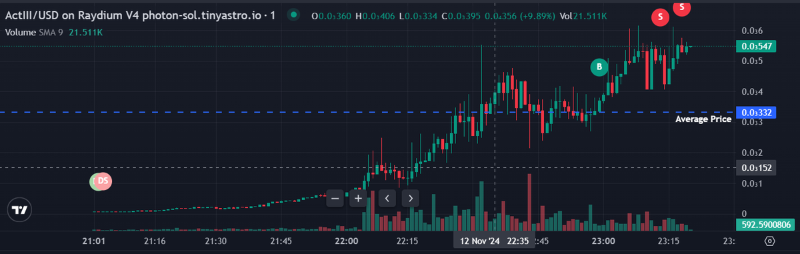Click the 23:00 time axis label
Screen dimensions: 800x254
(x=603, y=241)
